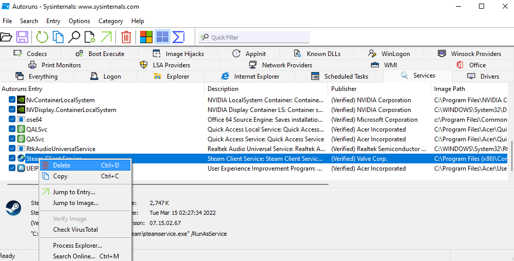This screenshot has height=261, width=514.
Task: Open the Search menu
Action: 29,21
